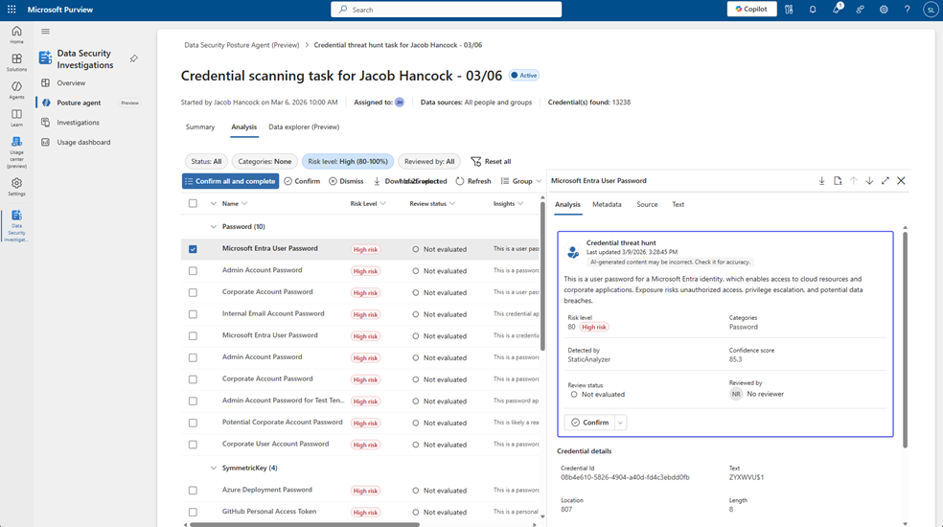Open the app launcher waffle icon
This screenshot has width=943, height=527.
pos(11,10)
